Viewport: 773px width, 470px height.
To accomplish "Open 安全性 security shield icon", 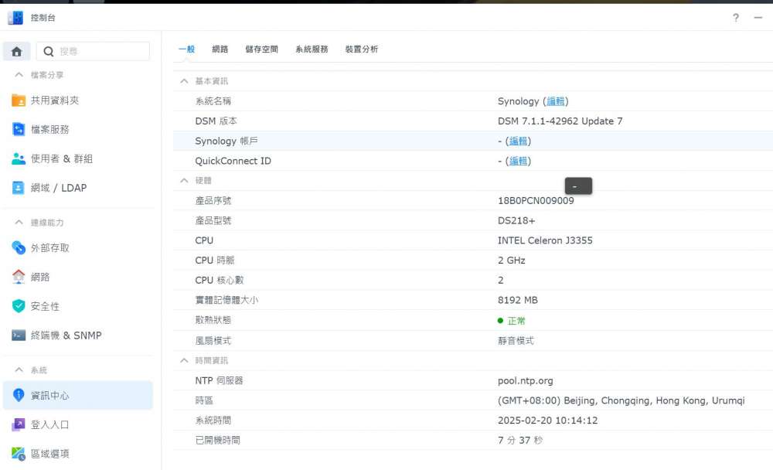I will pyautogui.click(x=19, y=306).
